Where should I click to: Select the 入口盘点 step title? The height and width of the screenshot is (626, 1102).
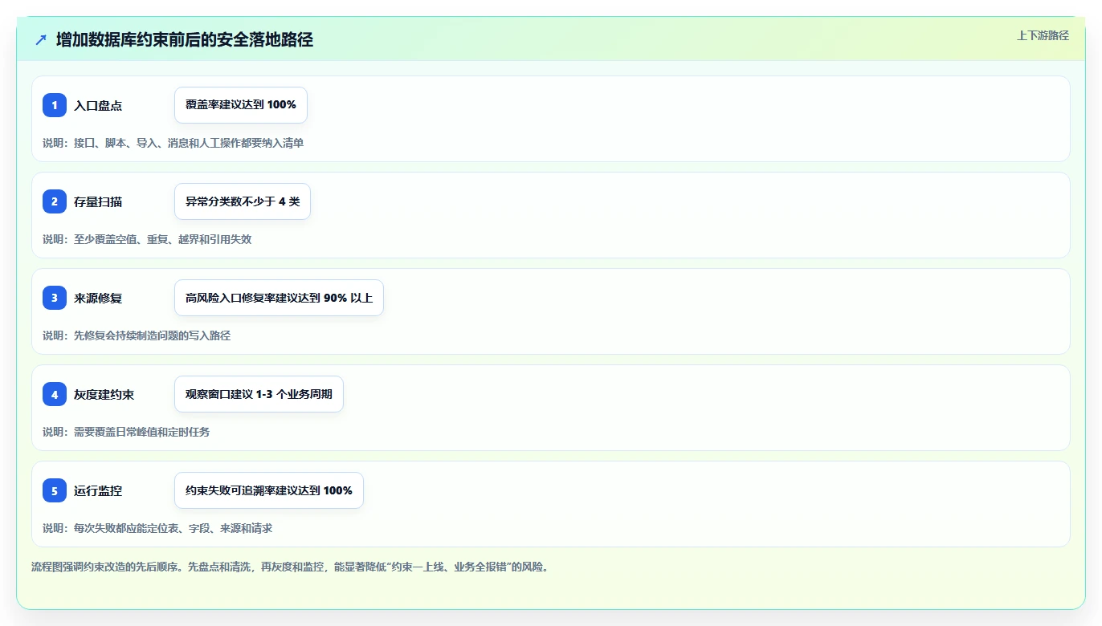98,105
